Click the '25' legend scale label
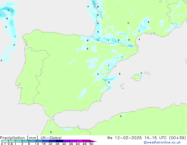The width and height of the screenshot is (187, 145). click(x=57, y=144)
